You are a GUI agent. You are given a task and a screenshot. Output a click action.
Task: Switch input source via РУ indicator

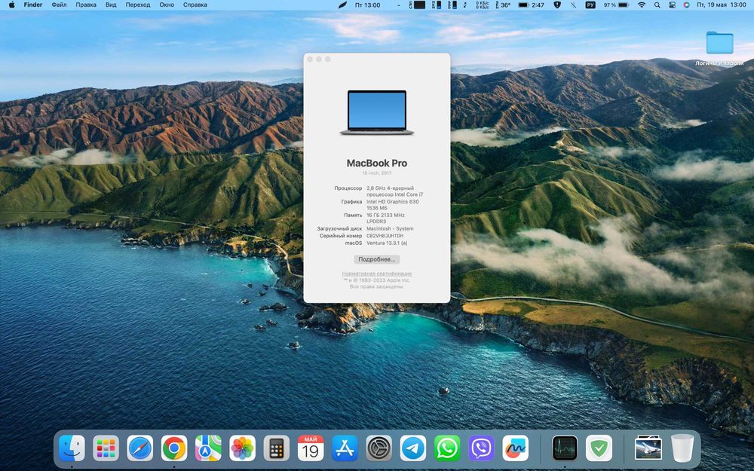[x=590, y=5]
